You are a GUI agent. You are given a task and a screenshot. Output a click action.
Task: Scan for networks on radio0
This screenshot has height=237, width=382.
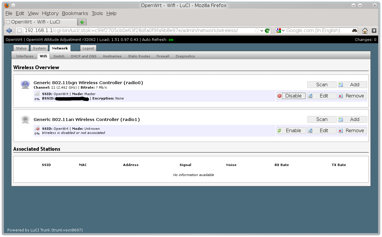click(x=322, y=84)
